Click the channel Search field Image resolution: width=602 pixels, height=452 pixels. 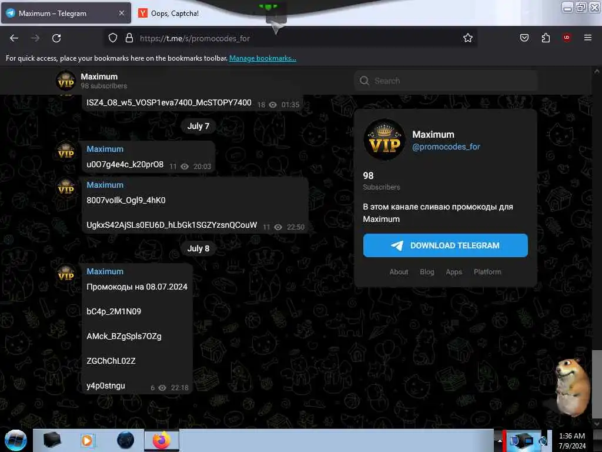pos(446,81)
